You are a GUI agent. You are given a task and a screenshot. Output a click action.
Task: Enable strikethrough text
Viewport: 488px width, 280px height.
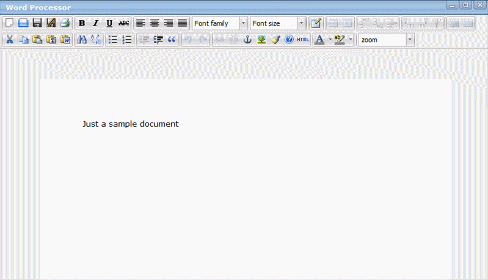tap(124, 23)
